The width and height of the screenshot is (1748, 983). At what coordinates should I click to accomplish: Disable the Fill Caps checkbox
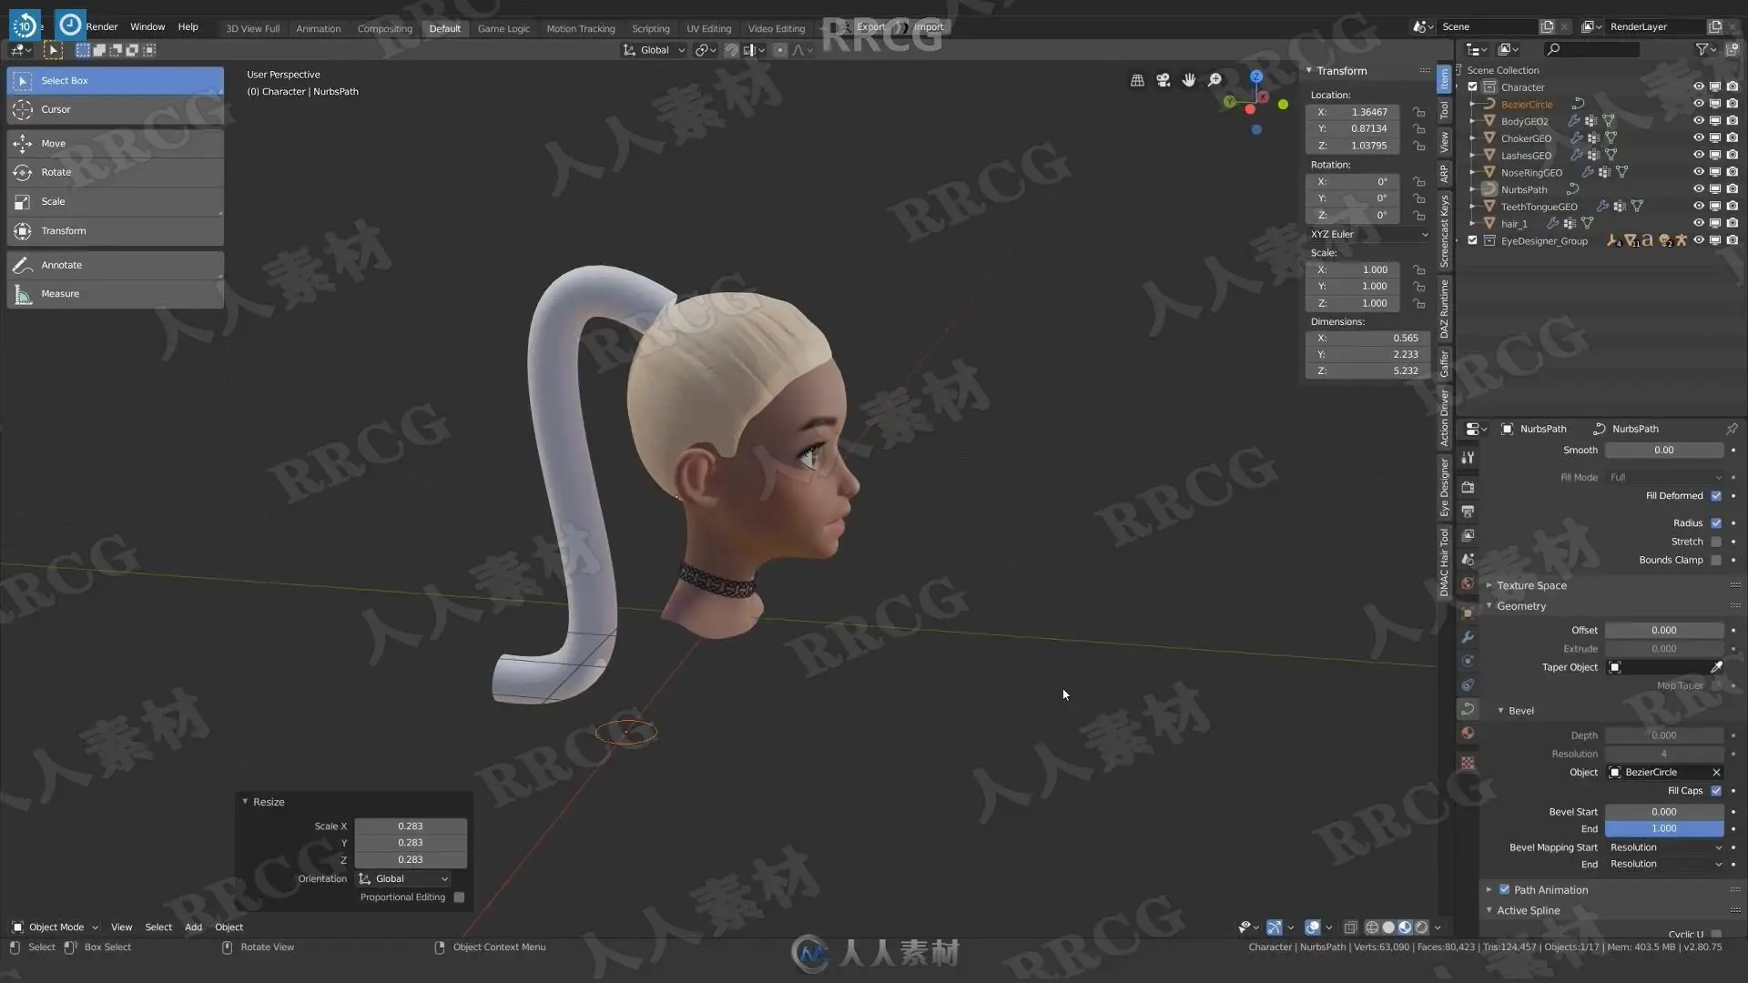[x=1716, y=791]
